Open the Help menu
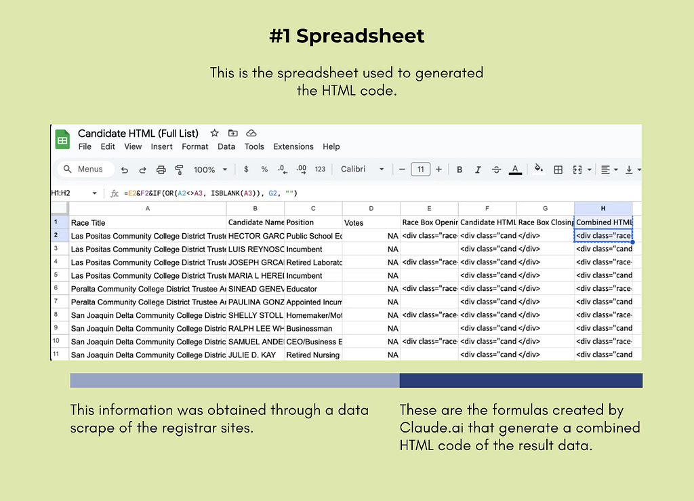Screen dimensions: 694x501 (331, 146)
